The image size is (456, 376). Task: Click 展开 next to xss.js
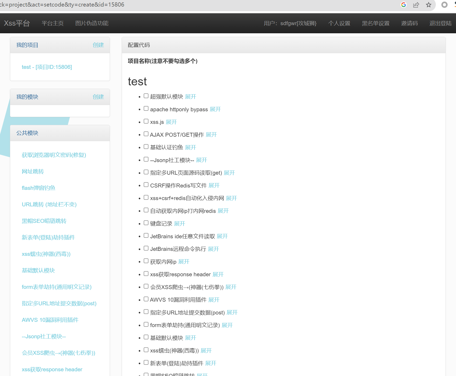point(171,122)
